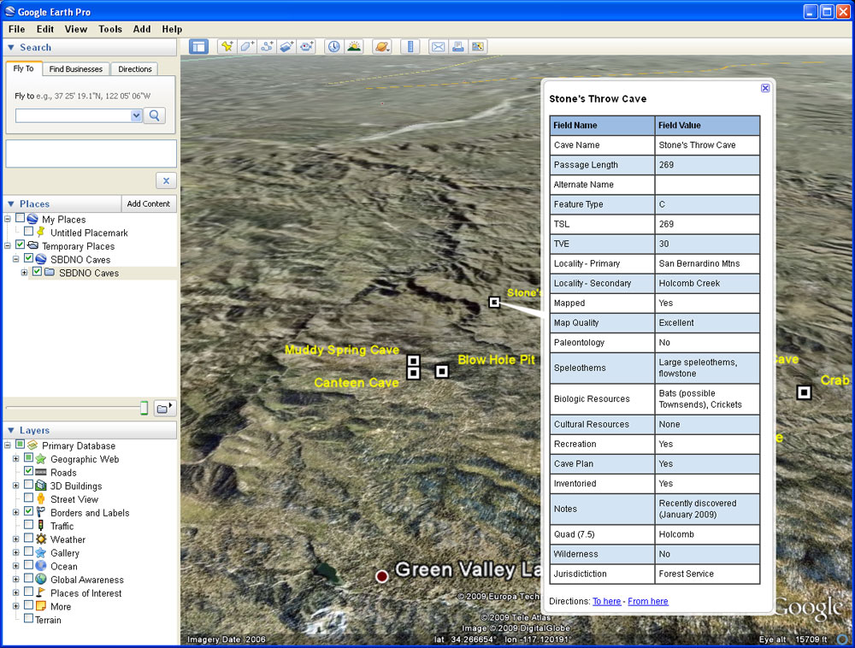Expand the Geographic Web layer node
This screenshot has height=648, width=855.
click(15, 459)
